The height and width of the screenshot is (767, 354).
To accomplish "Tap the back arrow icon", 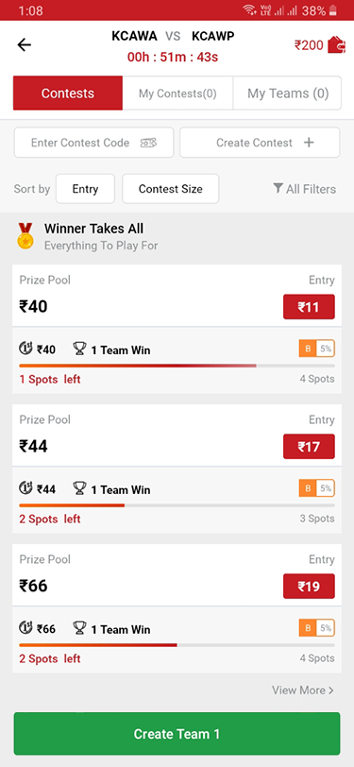I will point(24,45).
